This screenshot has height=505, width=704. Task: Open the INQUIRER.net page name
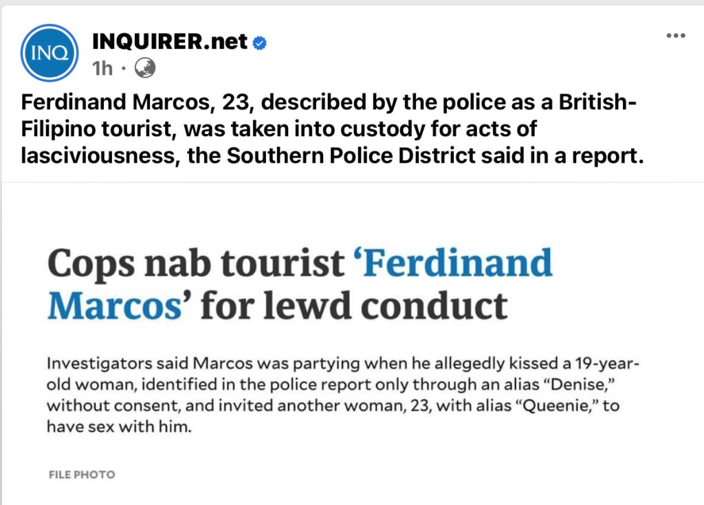tap(169, 42)
